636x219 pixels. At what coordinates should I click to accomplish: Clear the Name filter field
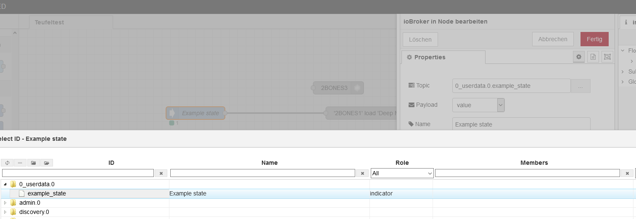[x=362, y=173]
